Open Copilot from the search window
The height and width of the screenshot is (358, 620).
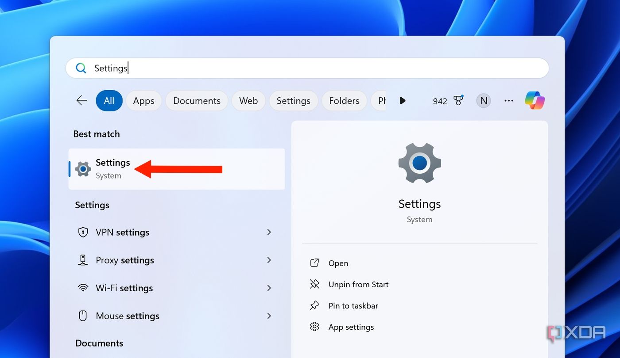[x=535, y=100]
